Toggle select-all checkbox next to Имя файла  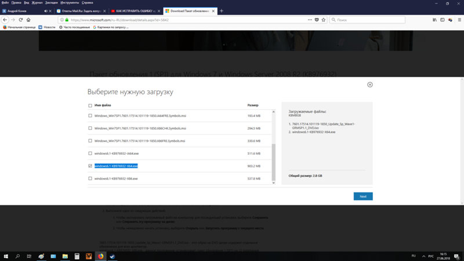coord(90,106)
